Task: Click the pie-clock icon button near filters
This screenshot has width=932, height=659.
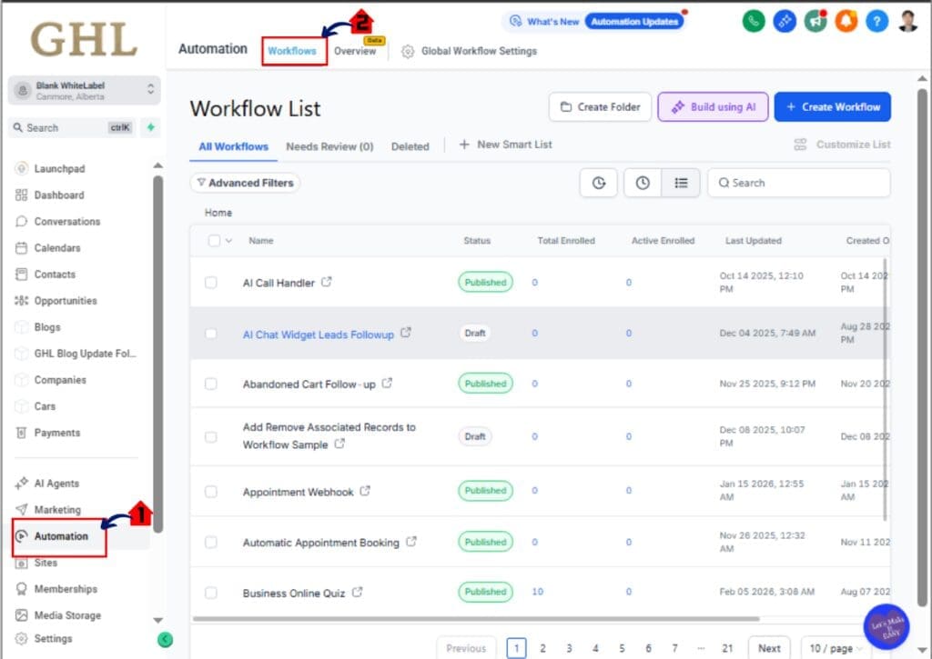Action: (599, 183)
